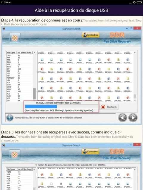Select the CDR000 file icon in Step 5 grid
Viewport: 143px width, 190px height.
(52, 184)
